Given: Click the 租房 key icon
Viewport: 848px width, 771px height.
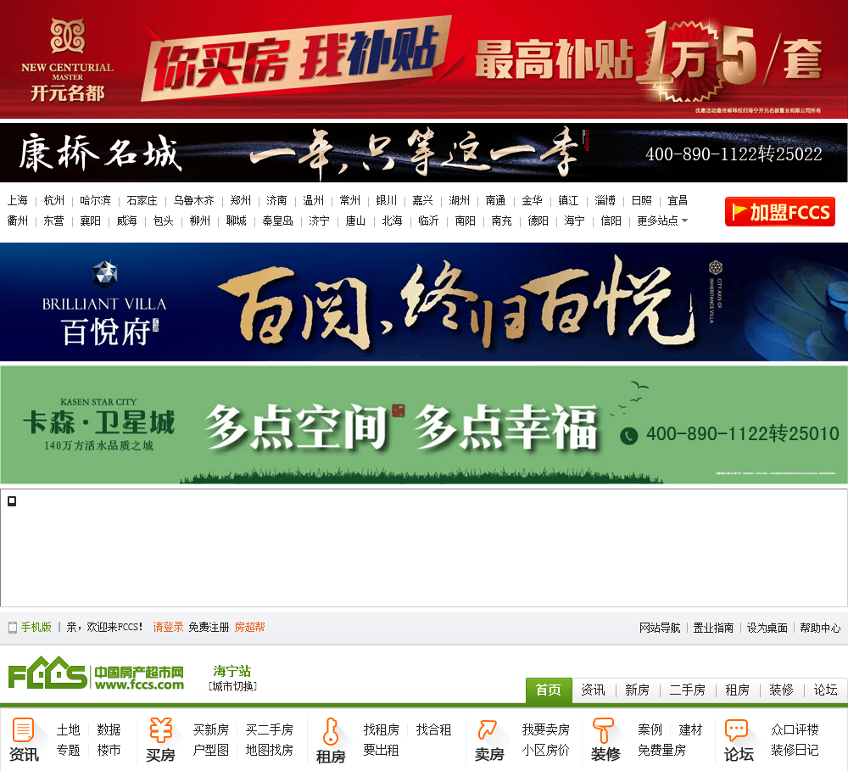Looking at the screenshot, I should coord(331,731).
